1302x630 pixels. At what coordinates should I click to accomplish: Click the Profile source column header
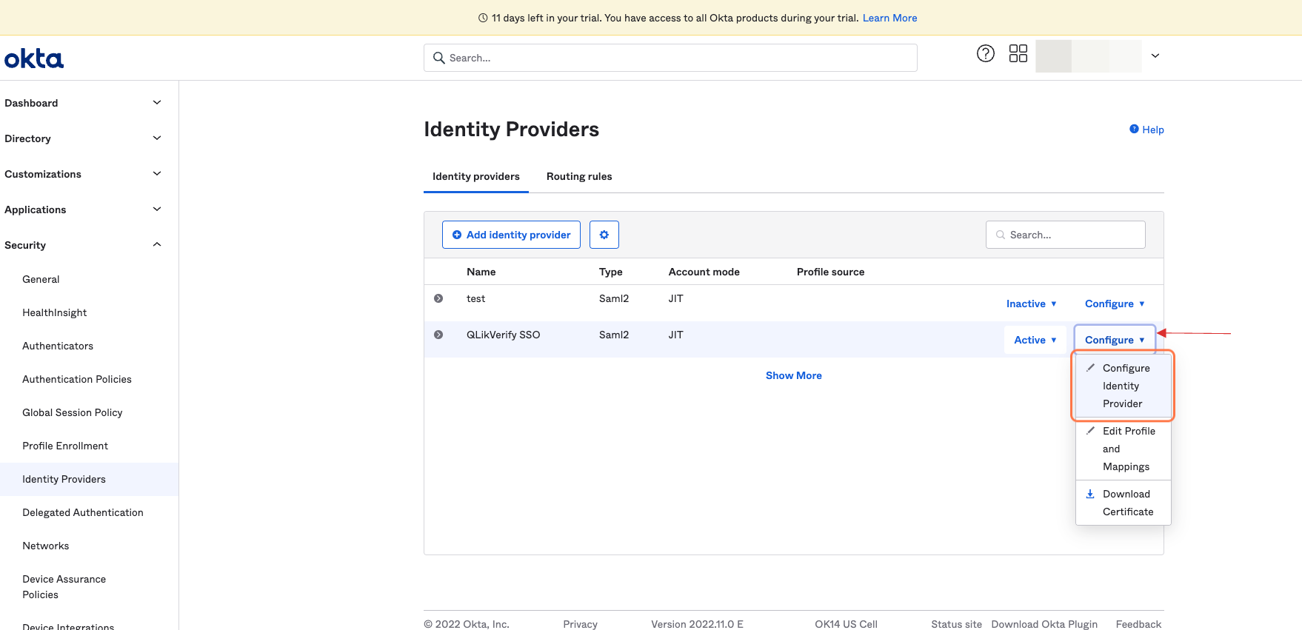[x=831, y=272]
